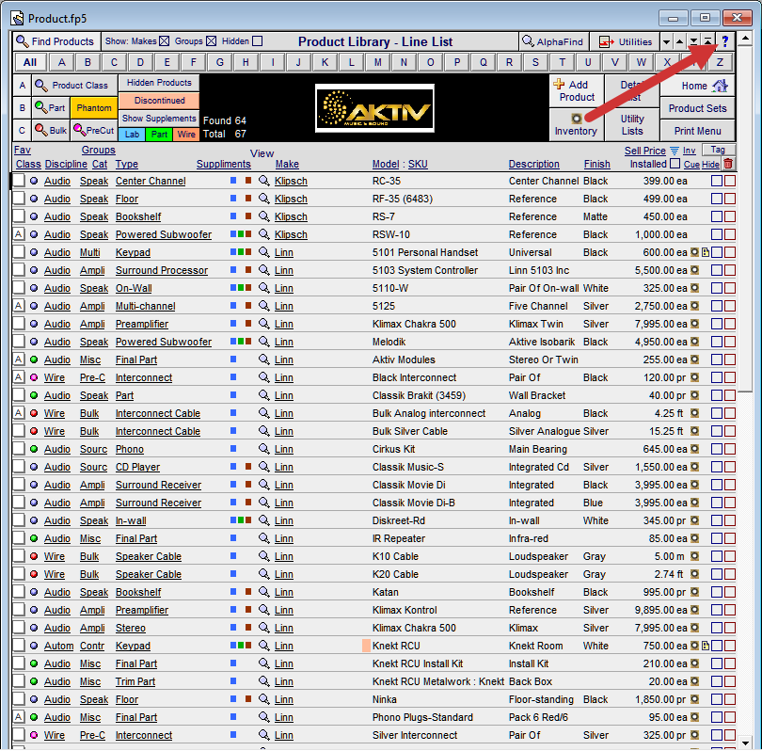This screenshot has width=762, height=751.
Task: Check blue Cue box on Melodik row
Action: (716, 342)
